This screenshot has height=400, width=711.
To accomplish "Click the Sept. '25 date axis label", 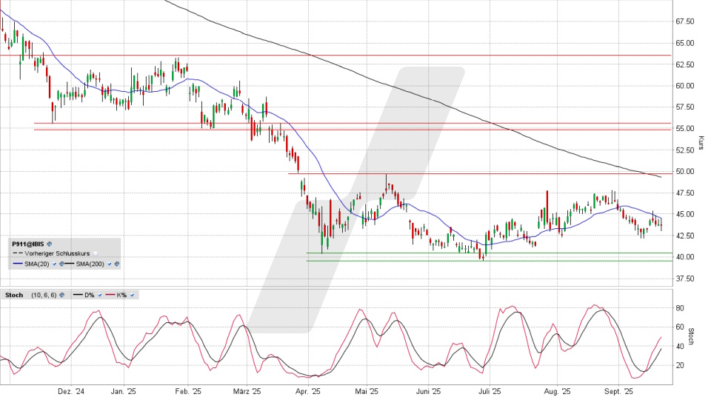I will [618, 391].
